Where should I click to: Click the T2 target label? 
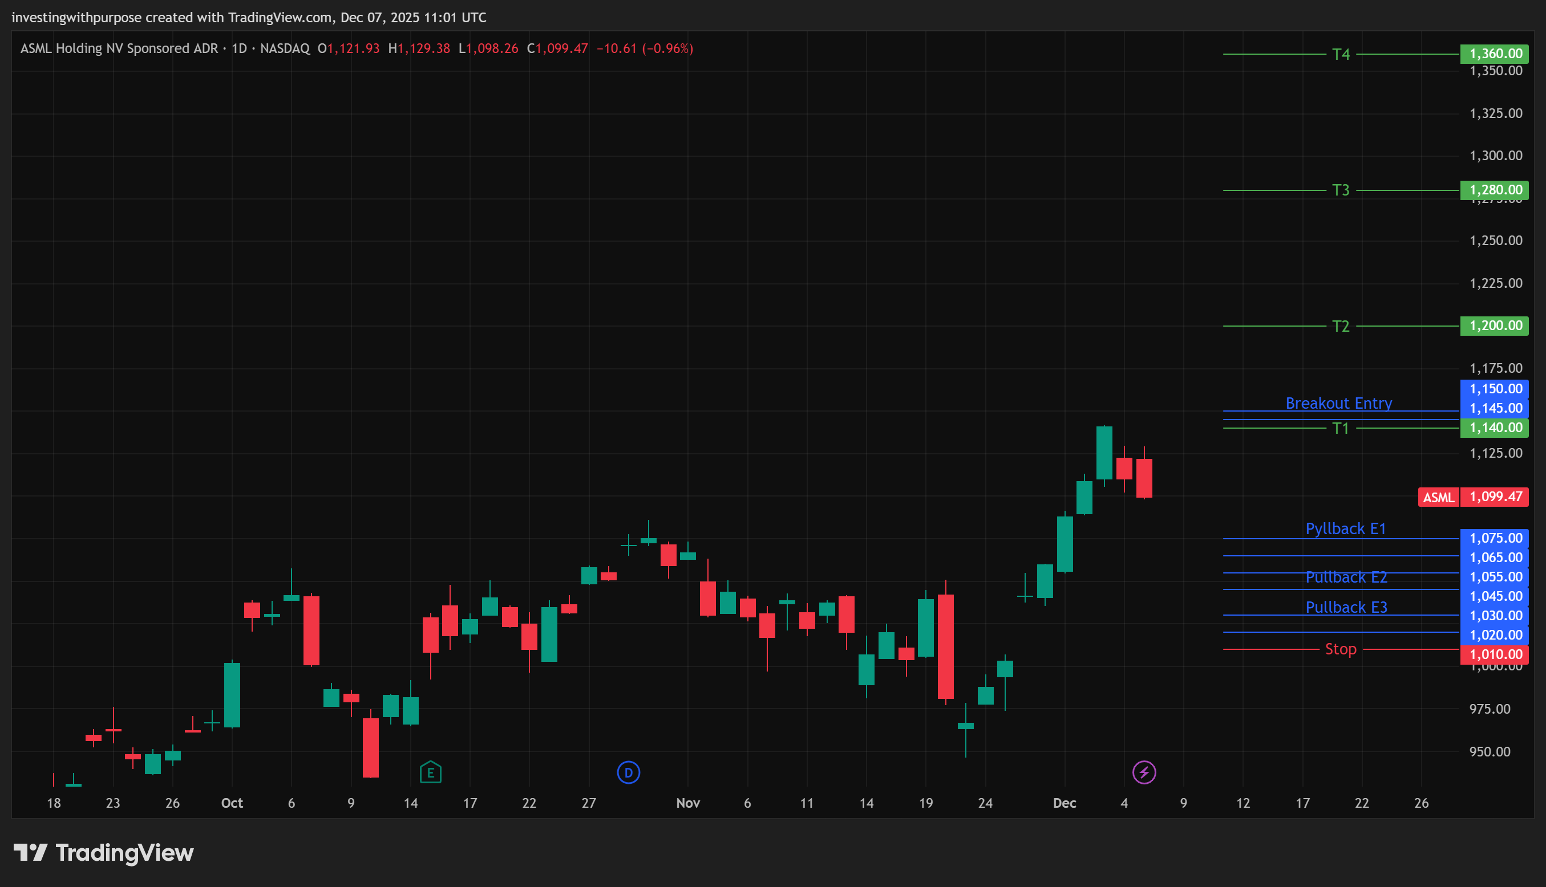[x=1340, y=327]
